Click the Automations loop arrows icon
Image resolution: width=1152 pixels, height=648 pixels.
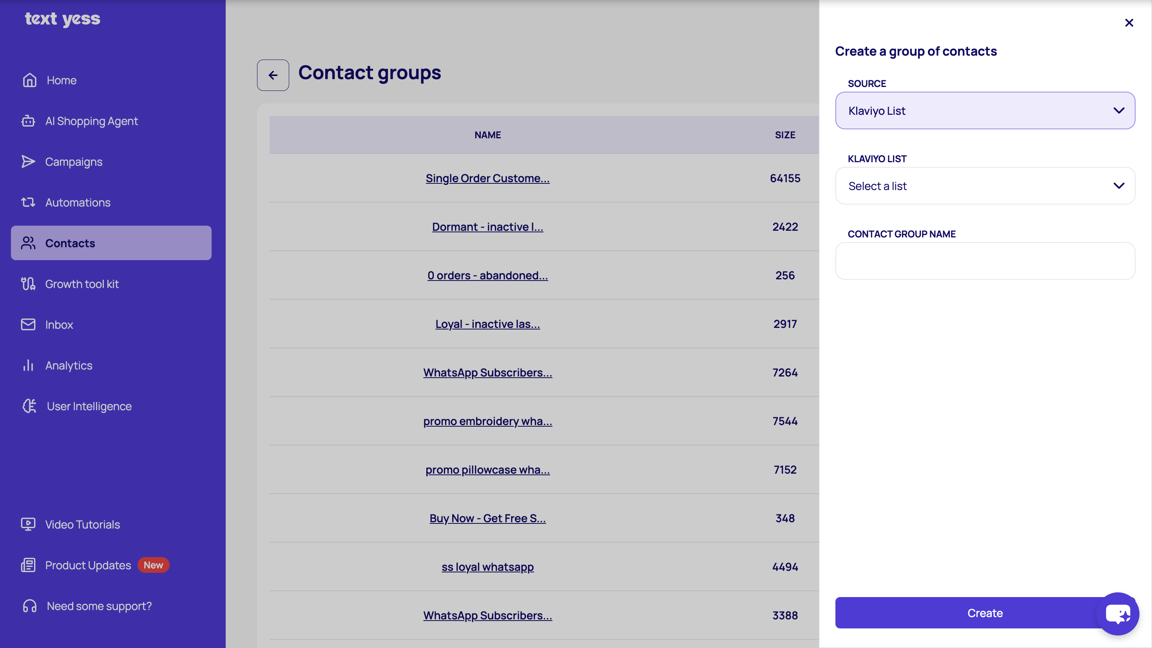[x=28, y=202]
